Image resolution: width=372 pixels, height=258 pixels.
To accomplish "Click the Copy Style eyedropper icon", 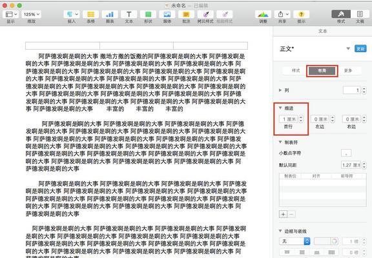I will pyautogui.click(x=205, y=14).
